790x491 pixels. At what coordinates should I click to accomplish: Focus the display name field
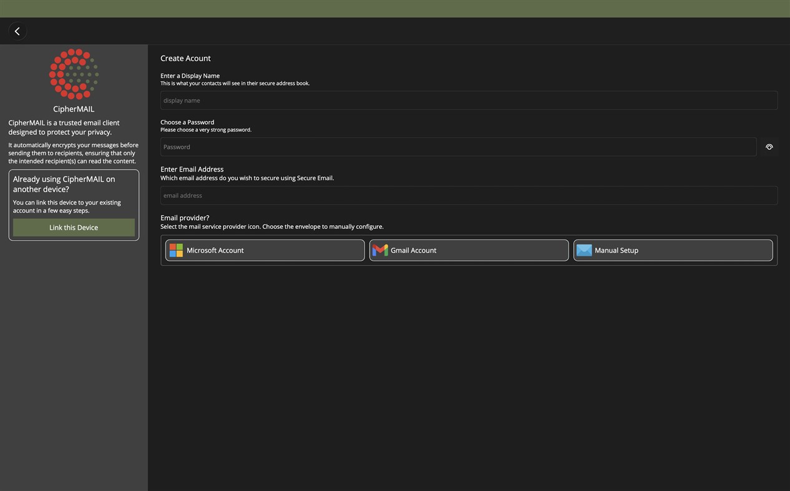tap(469, 100)
